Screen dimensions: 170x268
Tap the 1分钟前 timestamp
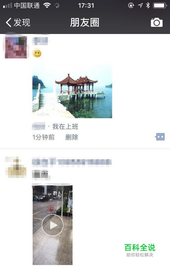44,137
